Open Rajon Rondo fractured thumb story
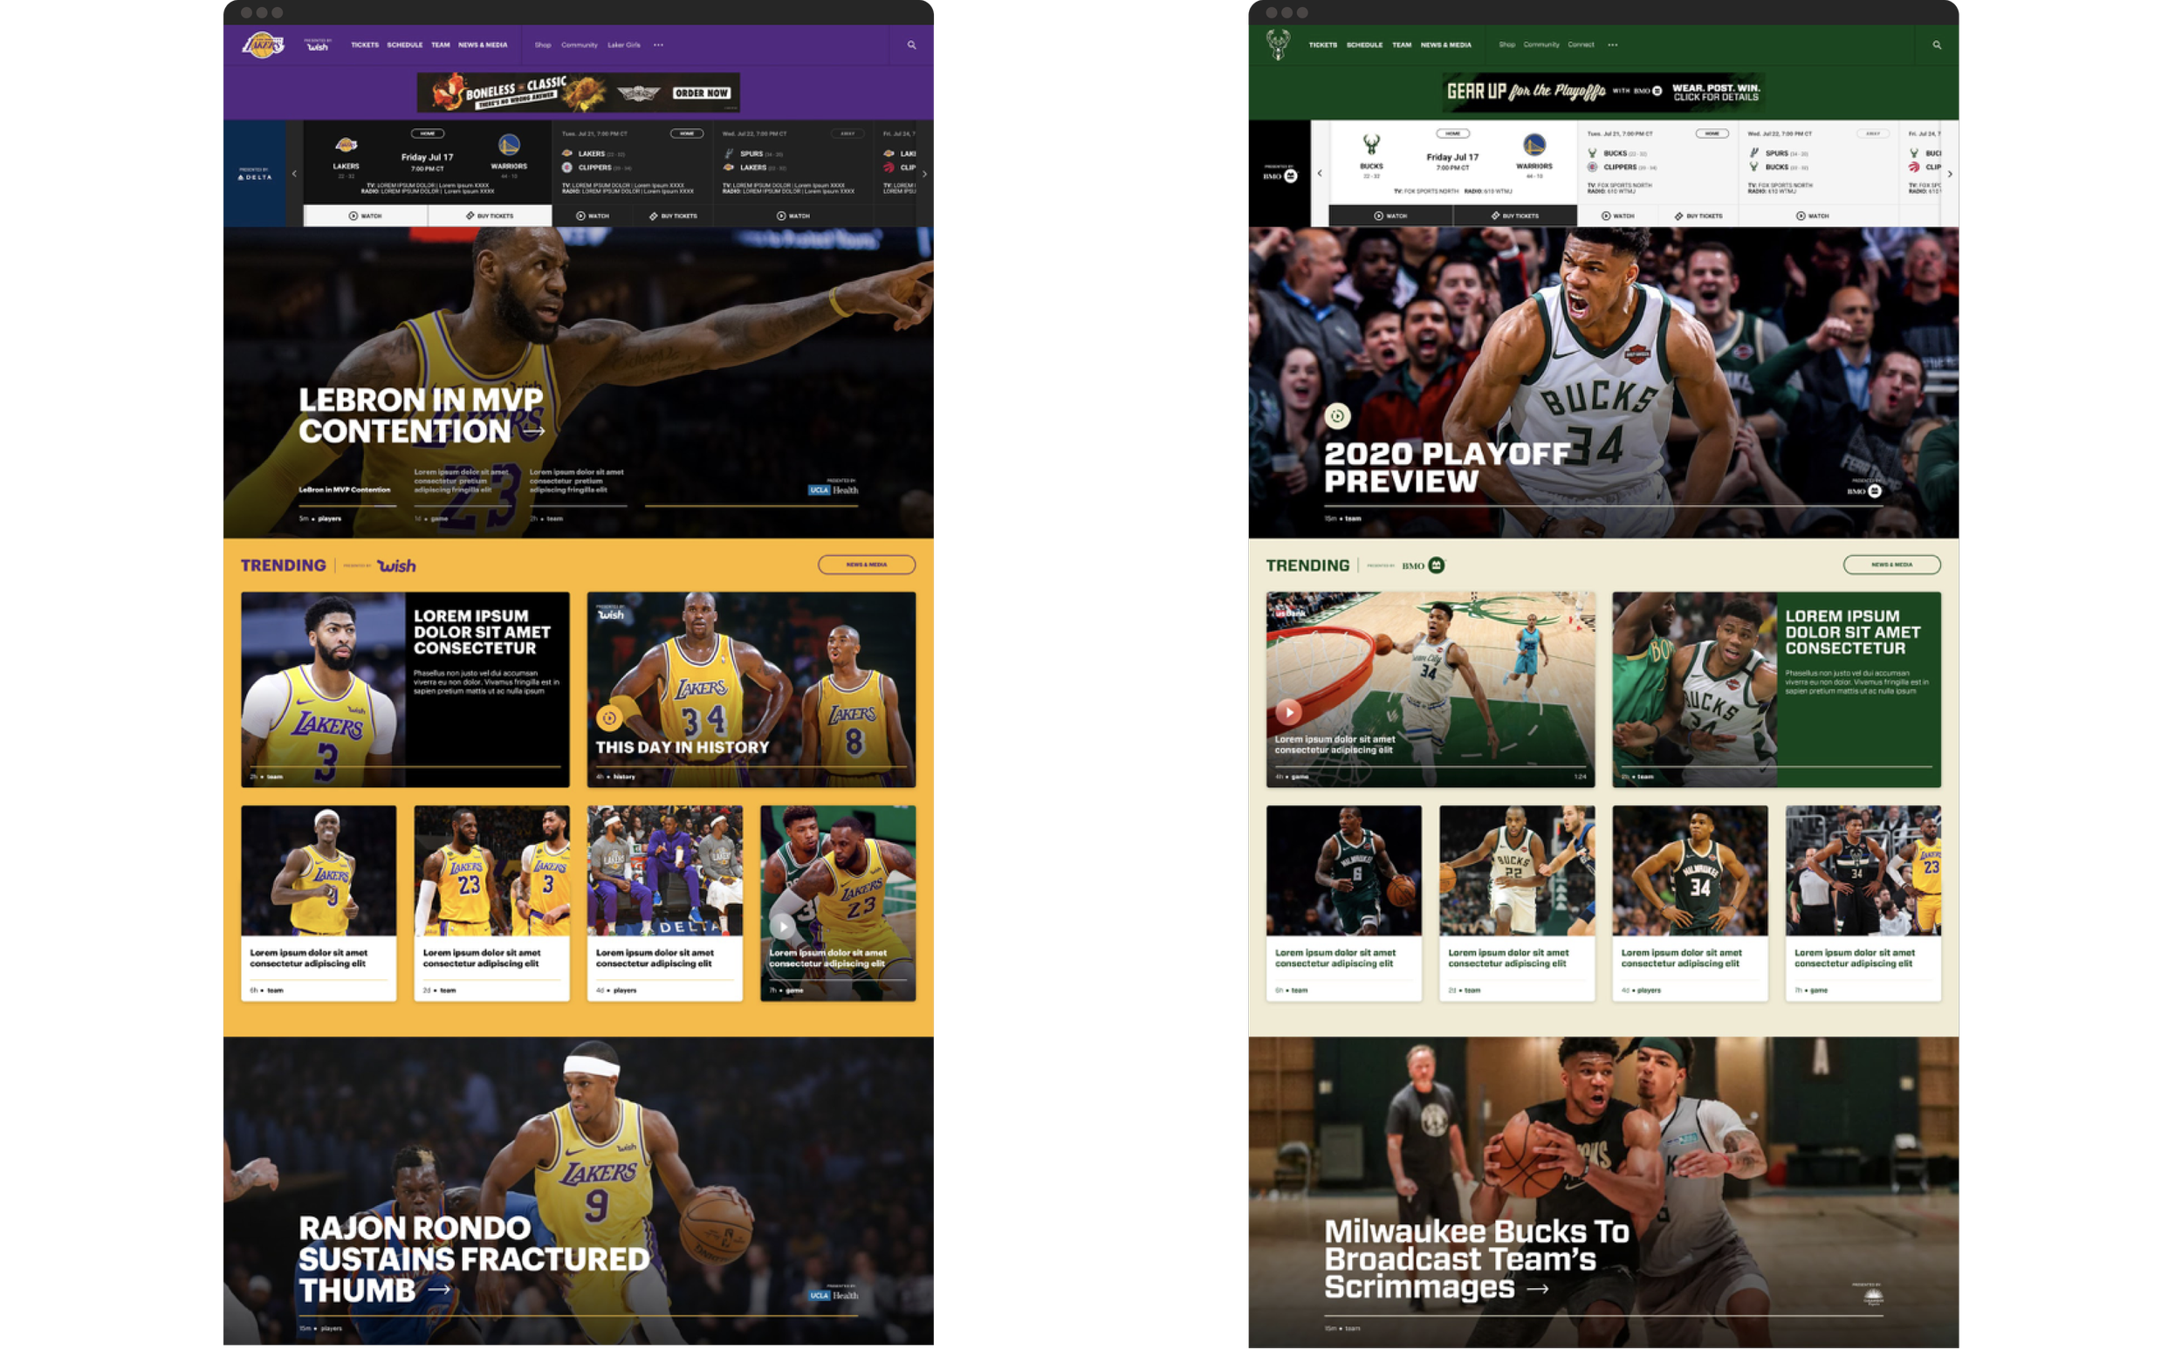This screenshot has height=1350, width=2182. click(473, 1258)
